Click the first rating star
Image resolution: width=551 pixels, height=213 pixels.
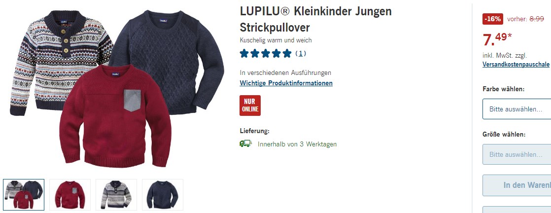tap(244, 53)
